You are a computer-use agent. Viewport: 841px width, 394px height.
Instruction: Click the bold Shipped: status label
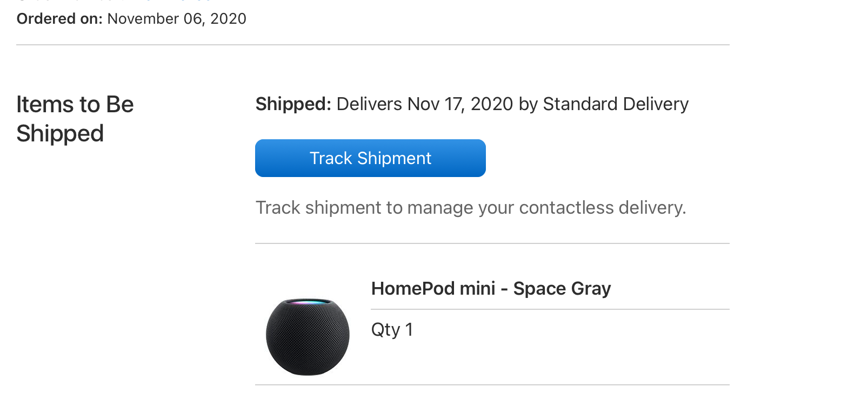[293, 104]
